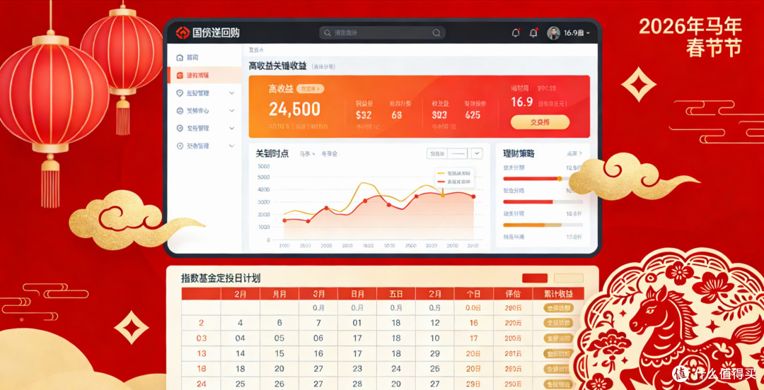Click calendar cell 14
This screenshot has width=764, height=390.
(241, 353)
